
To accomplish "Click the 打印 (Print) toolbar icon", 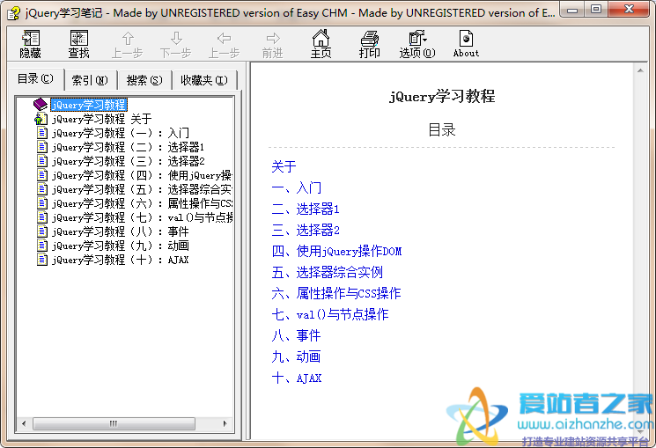I will click(370, 43).
